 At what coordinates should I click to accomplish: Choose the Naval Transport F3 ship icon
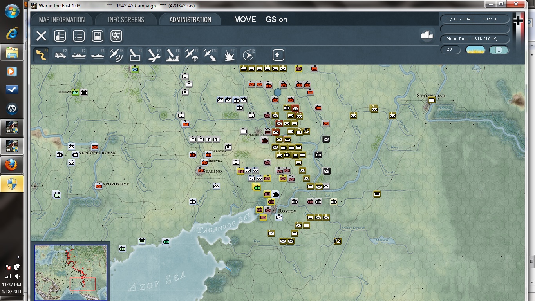click(x=79, y=54)
